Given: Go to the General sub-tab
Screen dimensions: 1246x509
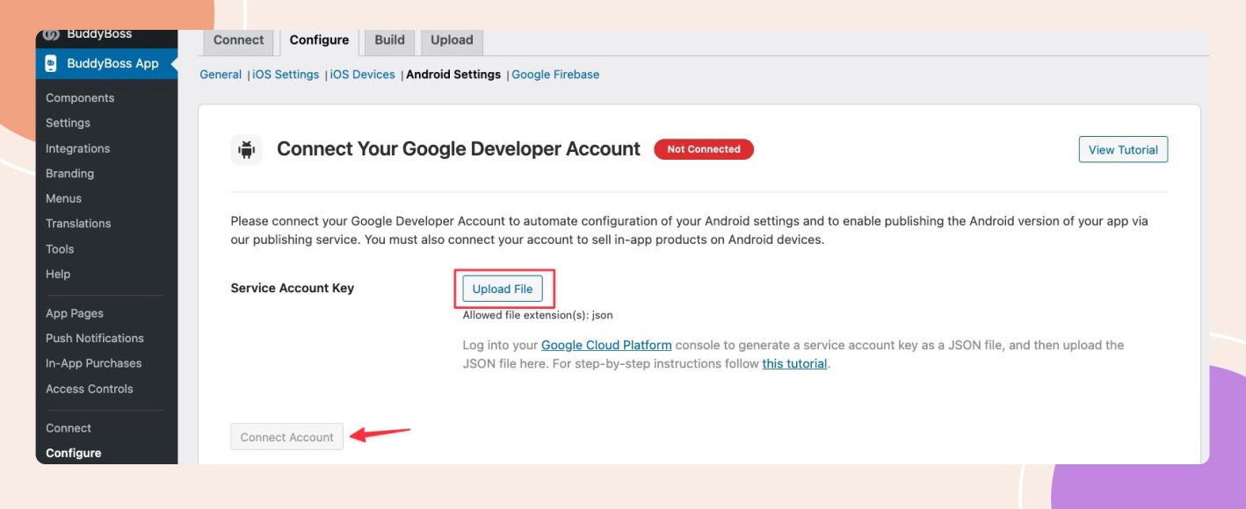Looking at the screenshot, I should click(x=221, y=75).
